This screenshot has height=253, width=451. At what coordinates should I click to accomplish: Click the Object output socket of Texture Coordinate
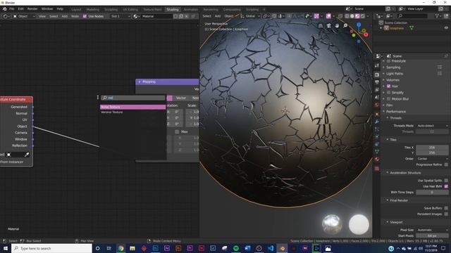[x=33, y=126]
